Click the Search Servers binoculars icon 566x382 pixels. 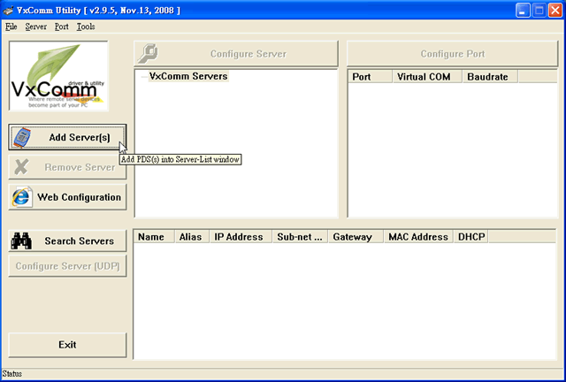(x=23, y=241)
